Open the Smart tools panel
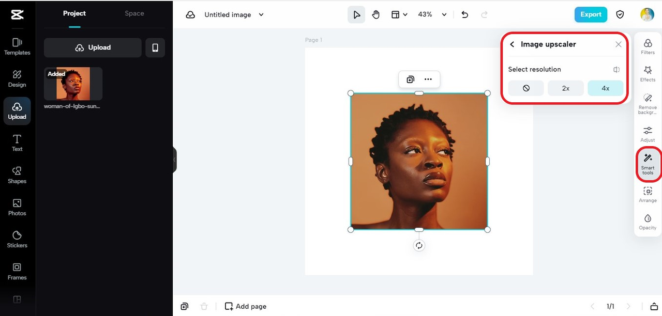Image resolution: width=662 pixels, height=316 pixels. pyautogui.click(x=648, y=164)
